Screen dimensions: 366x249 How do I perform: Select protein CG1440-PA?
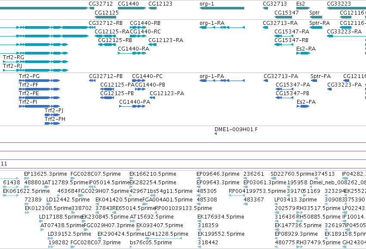pyautogui.click(x=135, y=102)
